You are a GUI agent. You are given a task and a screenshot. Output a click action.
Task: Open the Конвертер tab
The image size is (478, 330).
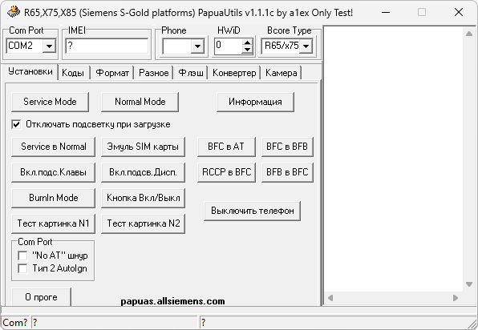coord(234,73)
